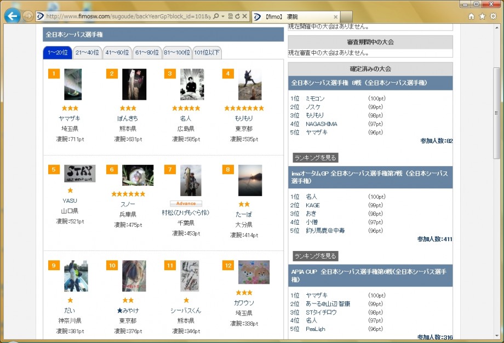
Task: Switch to the 41〜60位 tab
Action: (117, 53)
